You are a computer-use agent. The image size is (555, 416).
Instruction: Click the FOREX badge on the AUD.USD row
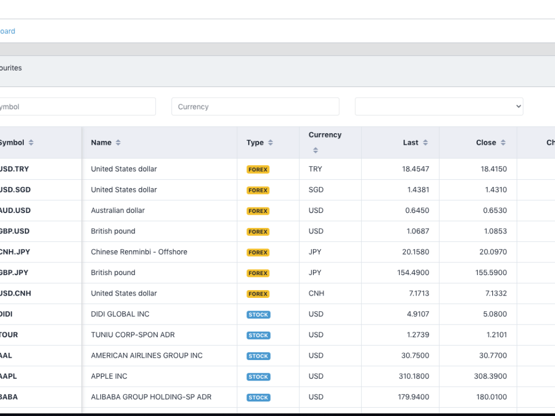point(258,211)
